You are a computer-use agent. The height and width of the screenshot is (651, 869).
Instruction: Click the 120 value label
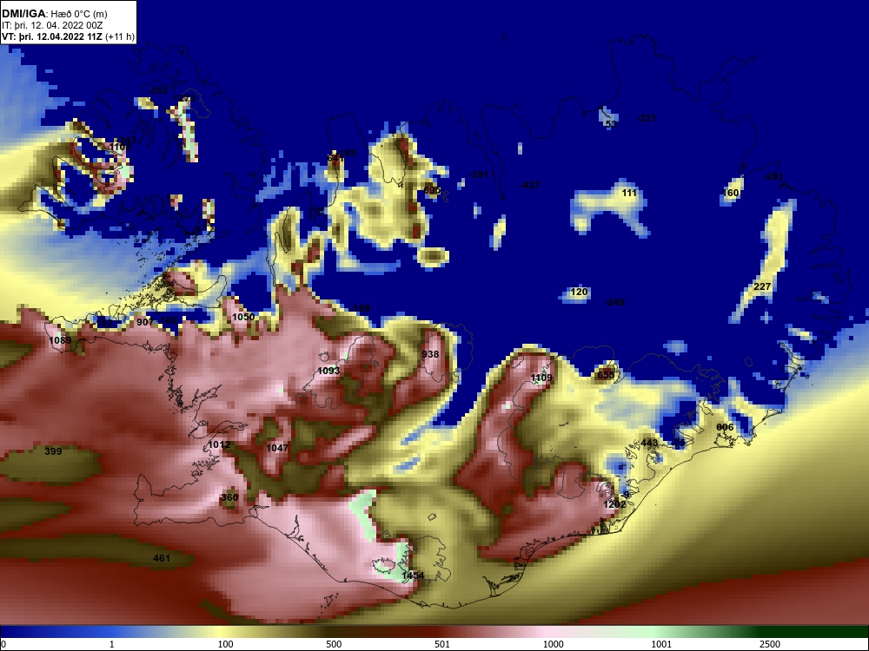tap(579, 292)
